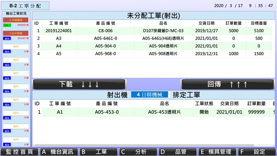277x156 pixels.
Task: Go to 監控首頁 monitoring home
Action: click(x=19, y=152)
